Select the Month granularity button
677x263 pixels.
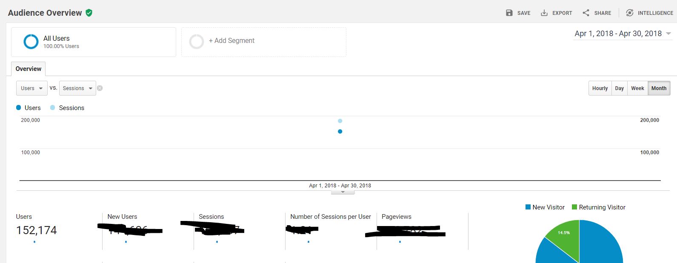click(659, 88)
